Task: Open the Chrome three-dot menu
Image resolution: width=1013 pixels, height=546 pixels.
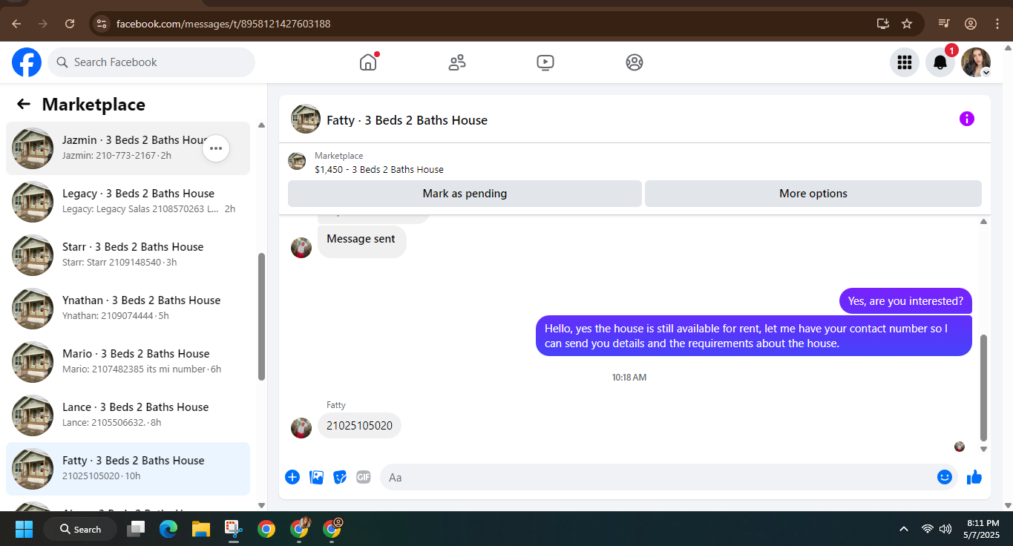Action: [997, 24]
